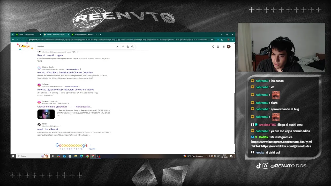Bookmark this page with the star icon
Image resolution: width=331 pixels, height=186 pixels.
(212, 40)
